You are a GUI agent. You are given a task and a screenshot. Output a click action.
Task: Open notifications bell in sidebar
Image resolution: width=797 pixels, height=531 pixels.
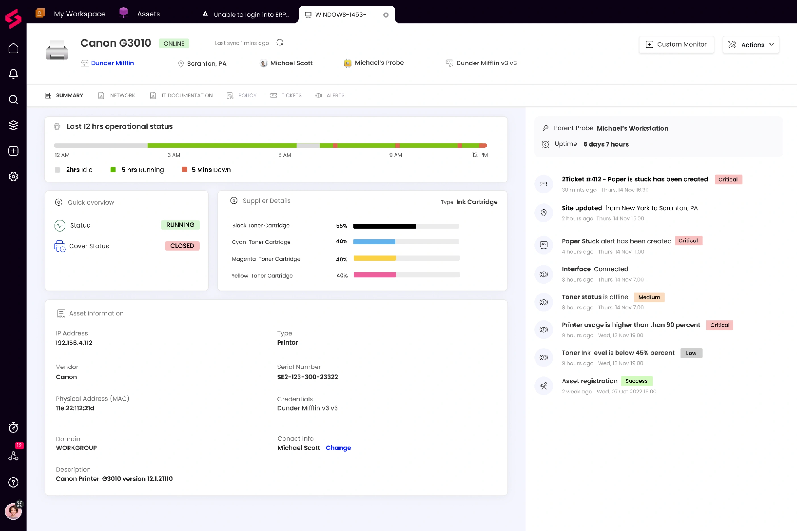pos(13,74)
